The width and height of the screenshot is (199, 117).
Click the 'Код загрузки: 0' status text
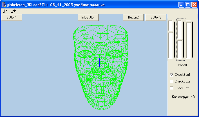click(x=183, y=97)
